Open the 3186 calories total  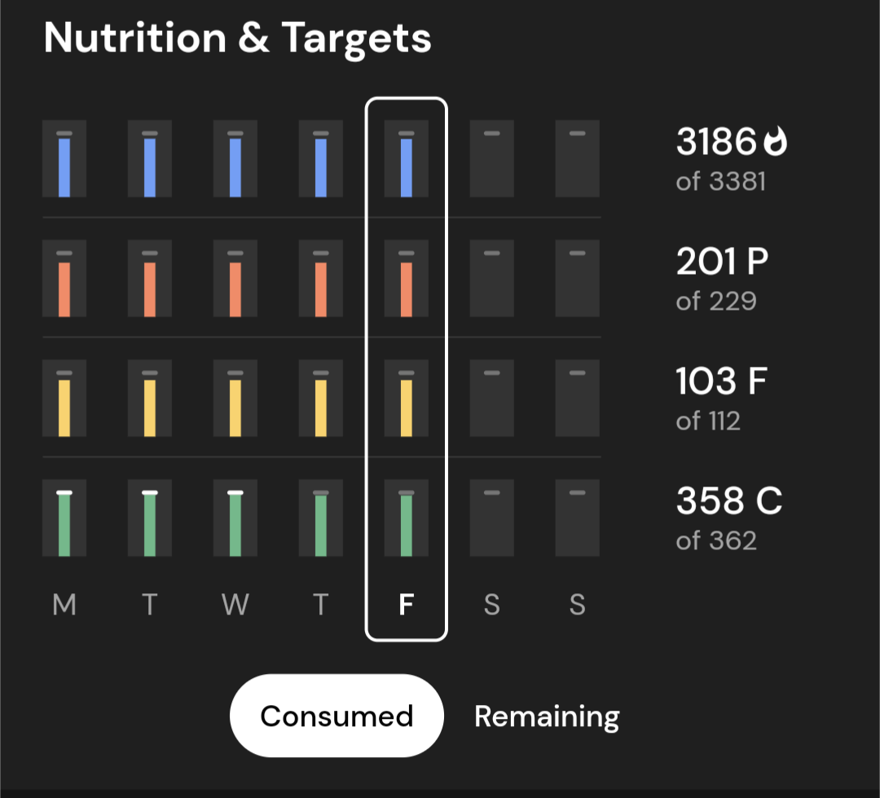pyautogui.click(x=716, y=143)
